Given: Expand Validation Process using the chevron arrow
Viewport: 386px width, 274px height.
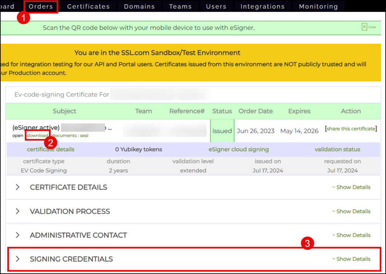Looking at the screenshot, I should click(17, 211).
